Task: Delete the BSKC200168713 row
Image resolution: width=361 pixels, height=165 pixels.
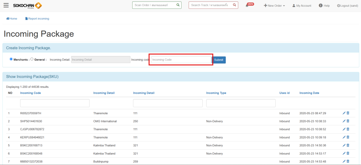Action: pyautogui.click(x=348, y=145)
